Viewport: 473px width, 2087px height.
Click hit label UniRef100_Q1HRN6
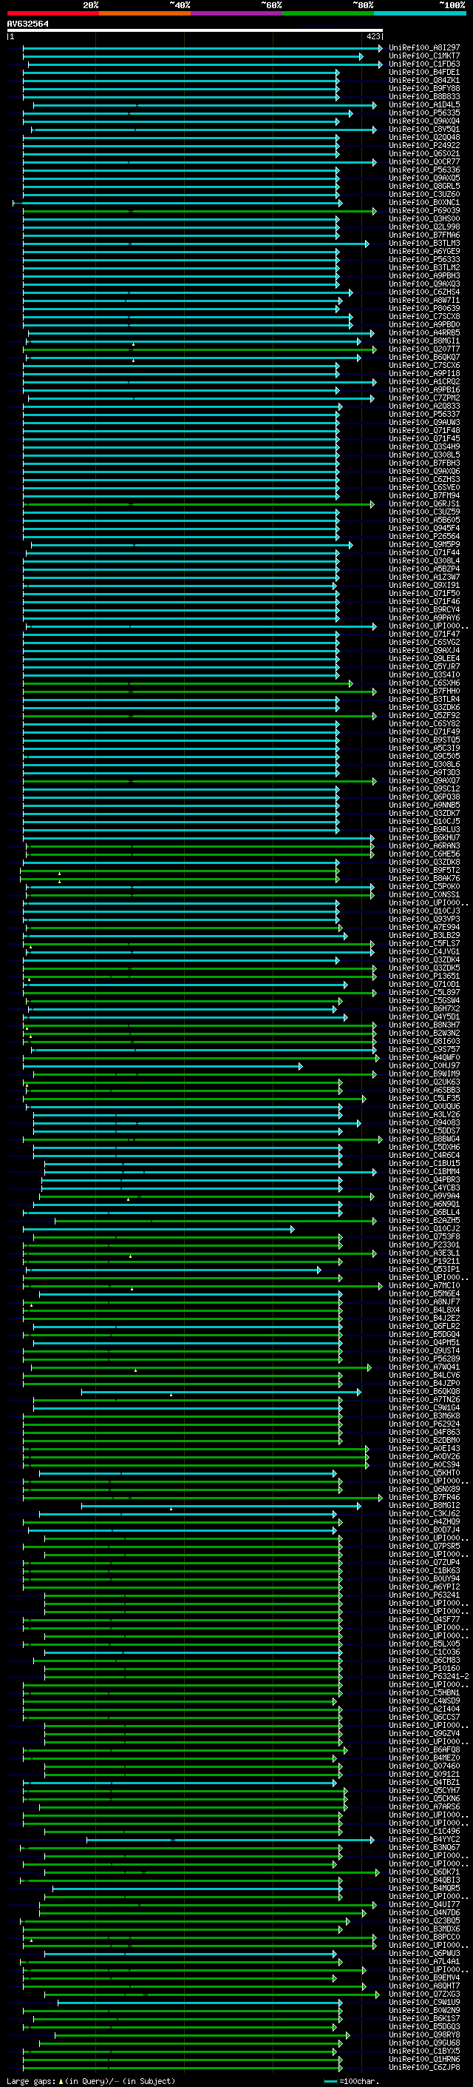click(424, 2060)
